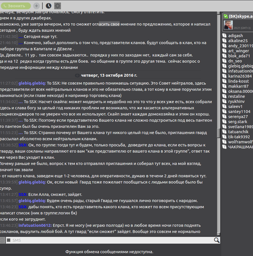This screenshot has width=253, height=256.
Task: Click chat scrollbar down arrow
Action: tap(218, 234)
